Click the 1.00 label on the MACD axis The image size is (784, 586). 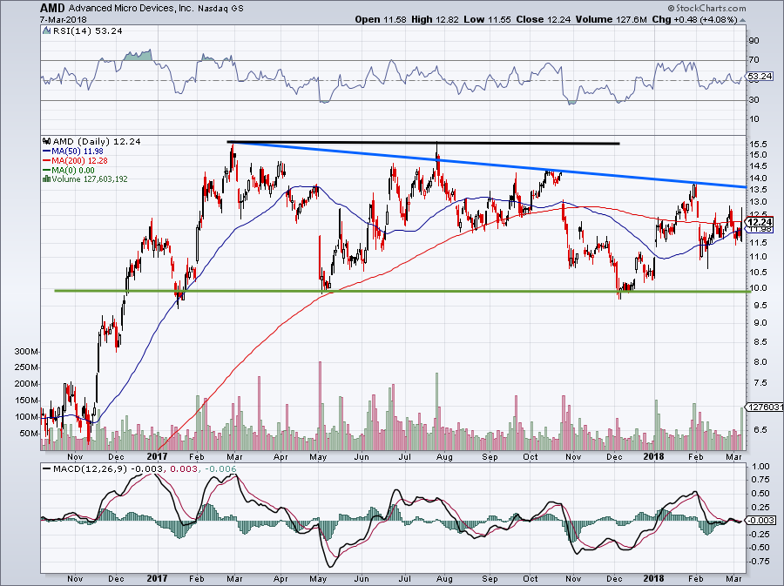point(760,466)
